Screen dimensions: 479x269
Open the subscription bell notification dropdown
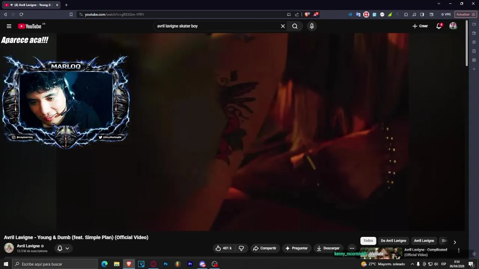click(63, 248)
